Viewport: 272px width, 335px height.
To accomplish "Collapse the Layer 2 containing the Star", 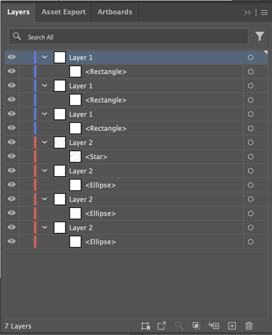I will coord(45,142).
